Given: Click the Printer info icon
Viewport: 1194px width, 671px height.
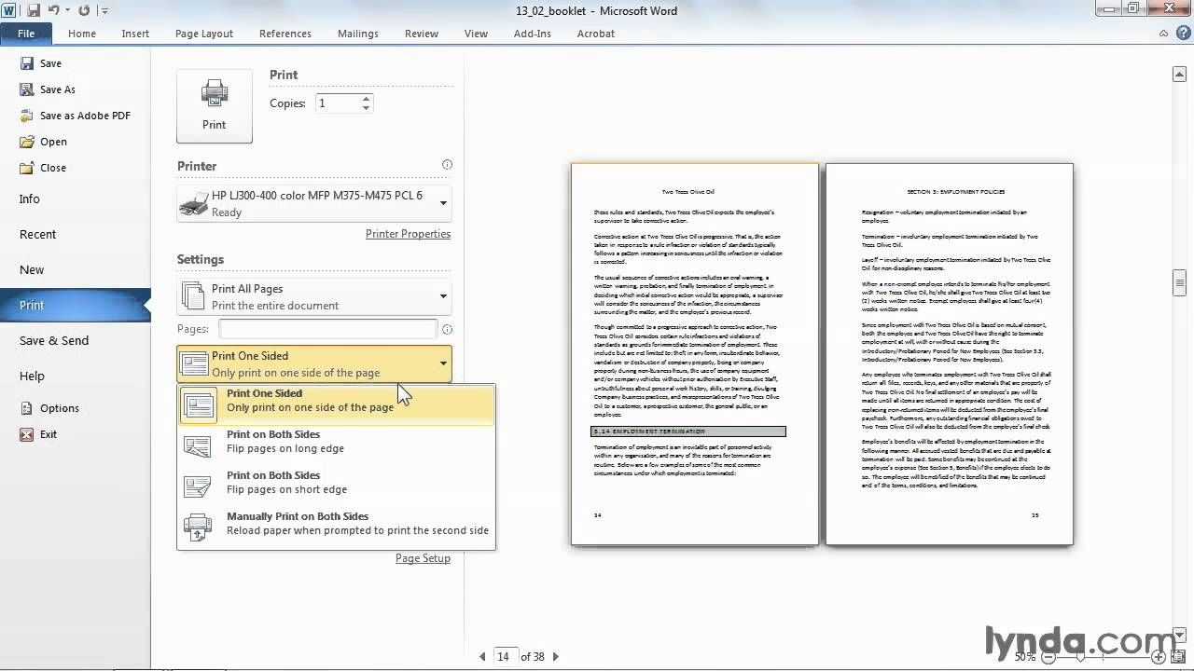Looking at the screenshot, I should pyautogui.click(x=447, y=165).
